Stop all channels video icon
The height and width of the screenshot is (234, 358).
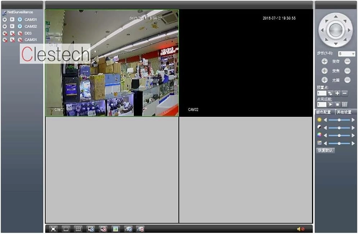pyautogui.click(x=103, y=229)
